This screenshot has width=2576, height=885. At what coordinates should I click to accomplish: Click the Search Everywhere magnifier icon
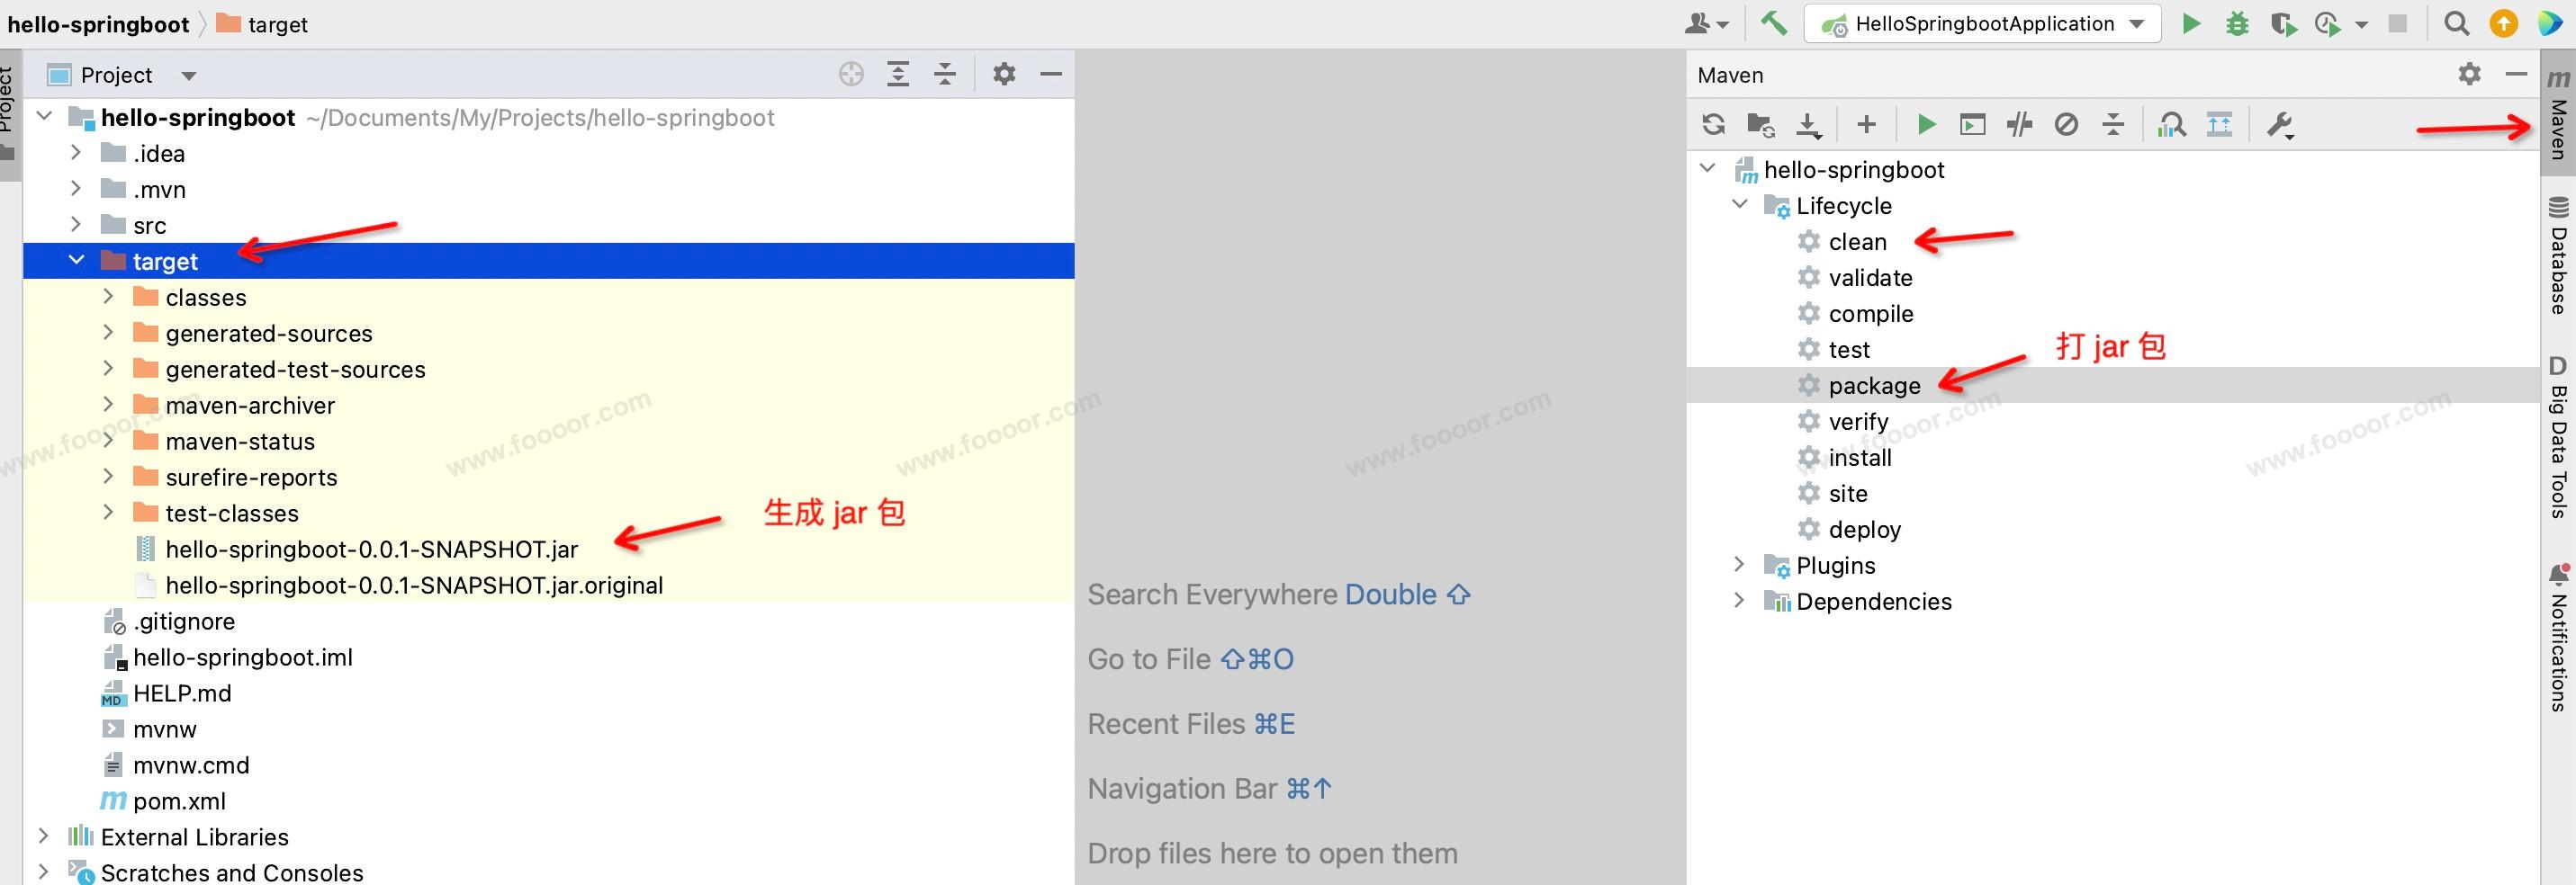click(2456, 24)
